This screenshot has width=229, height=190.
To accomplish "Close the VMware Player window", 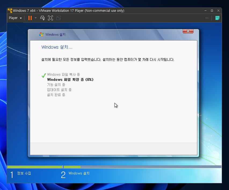I will (x=218, y=11).
